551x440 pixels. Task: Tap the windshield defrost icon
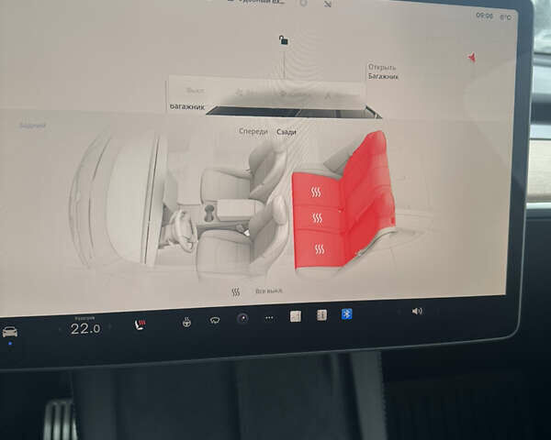214,320
